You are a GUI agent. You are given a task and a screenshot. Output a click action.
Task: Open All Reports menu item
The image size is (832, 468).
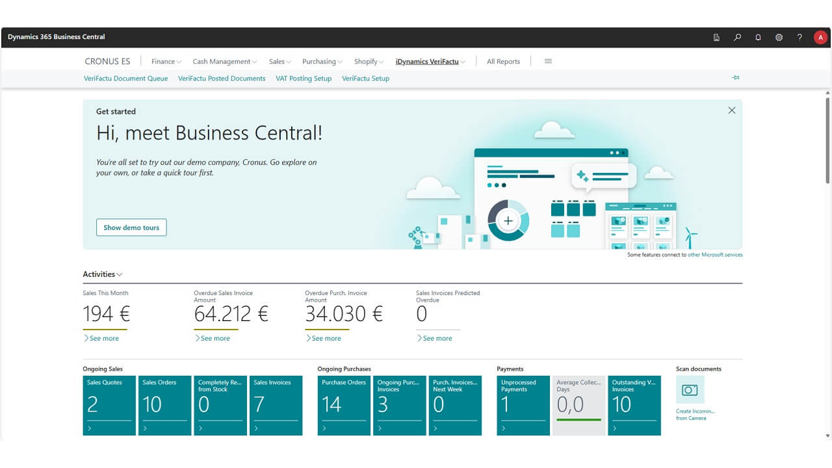pos(503,62)
